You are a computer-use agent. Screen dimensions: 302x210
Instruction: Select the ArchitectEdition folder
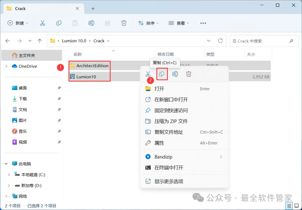click(93, 66)
